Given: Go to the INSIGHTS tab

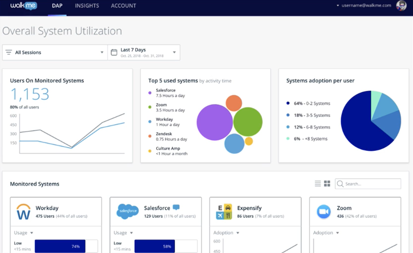Looking at the screenshot, I should click(x=87, y=6).
